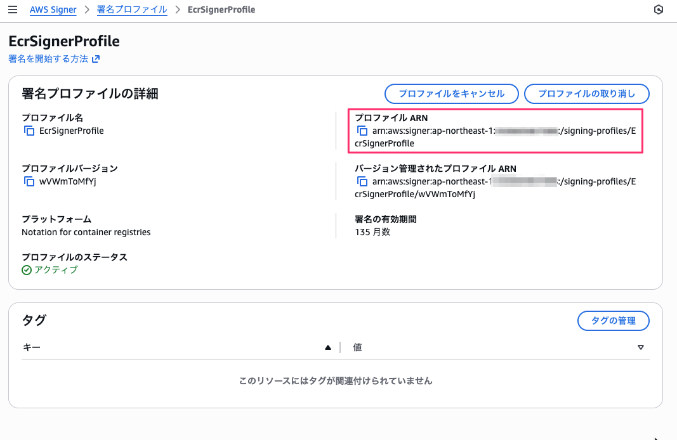Select the EcrSignerProfile breadcrumb entry
Image resolution: width=677 pixels, height=440 pixels.
point(221,10)
